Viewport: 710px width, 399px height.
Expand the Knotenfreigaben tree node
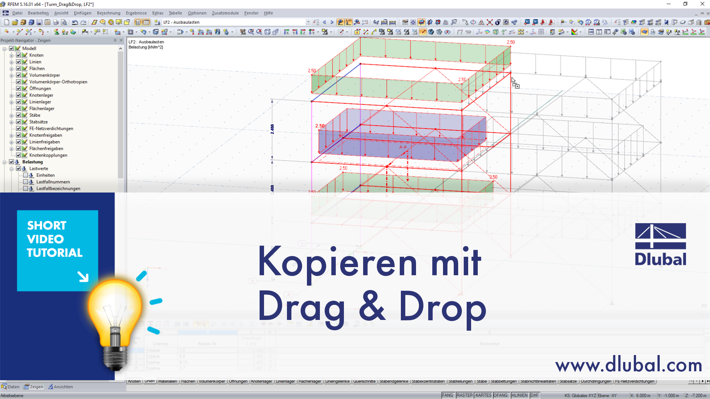click(11, 135)
